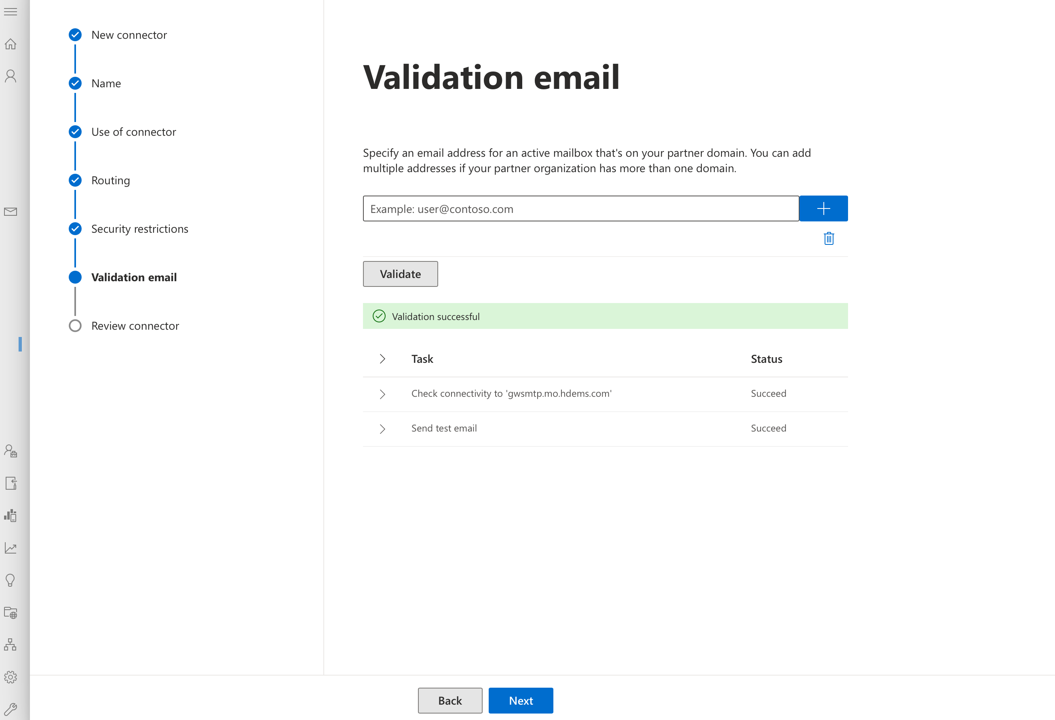Open the wrench tools icon in sidebar

pos(11,709)
